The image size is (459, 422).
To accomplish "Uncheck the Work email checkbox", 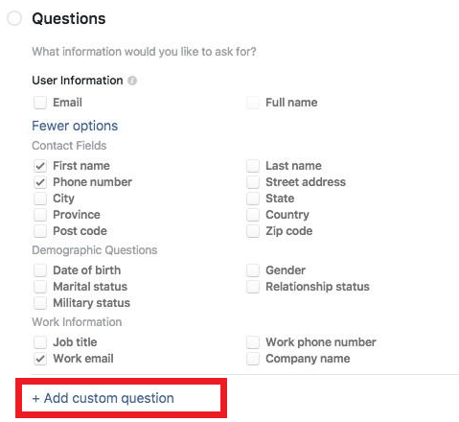I will (x=40, y=359).
